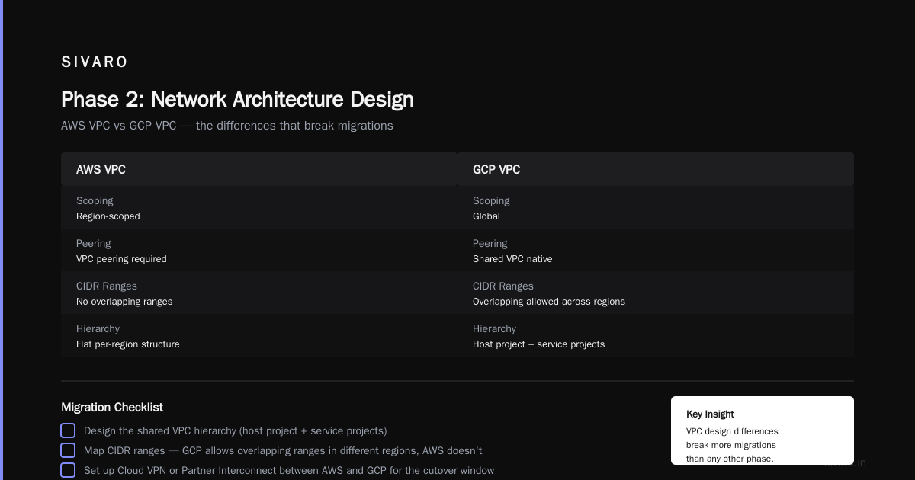The height and width of the screenshot is (480, 915).
Task: Click 'Design the shared VPC hierarchy' item text
Action: click(236, 431)
